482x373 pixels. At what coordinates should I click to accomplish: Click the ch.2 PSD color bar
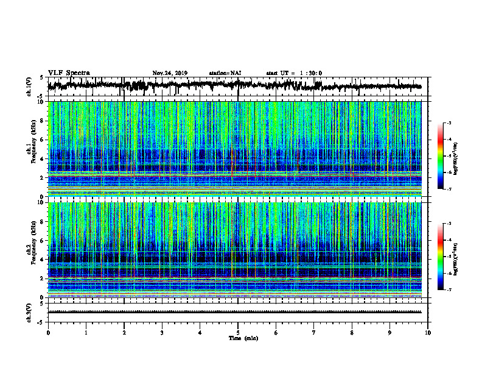pos(440,257)
